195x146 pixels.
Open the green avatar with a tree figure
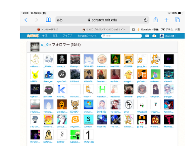pyautogui.click(x=75, y=135)
